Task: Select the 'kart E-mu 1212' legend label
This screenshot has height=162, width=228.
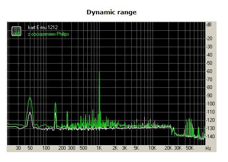Action: coord(43,27)
